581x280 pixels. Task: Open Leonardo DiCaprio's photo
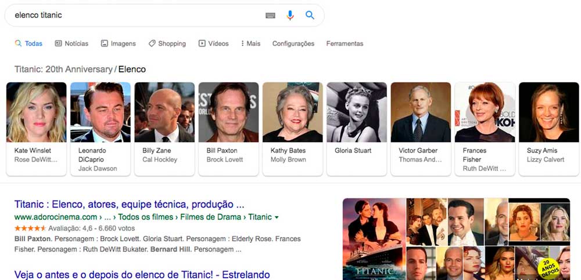pyautogui.click(x=101, y=112)
